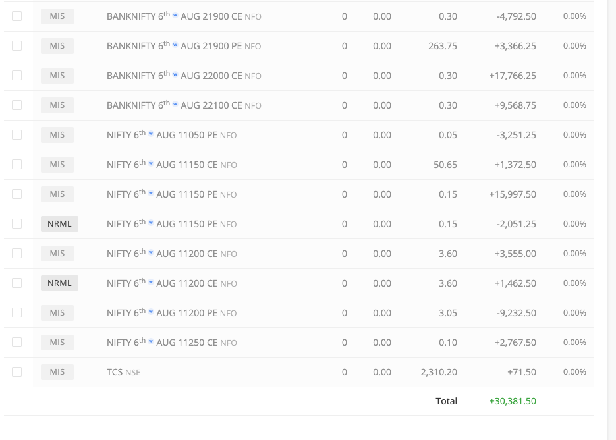Click P&L value -9,232.50
The height and width of the screenshot is (440, 616).
click(517, 313)
